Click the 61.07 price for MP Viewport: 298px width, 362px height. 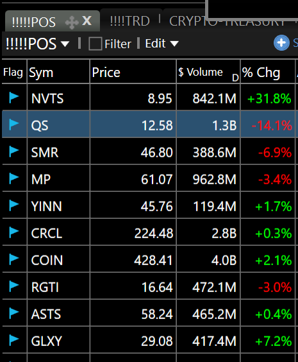[157, 180]
